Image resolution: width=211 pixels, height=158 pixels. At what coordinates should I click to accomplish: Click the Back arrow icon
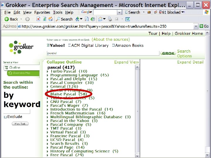[x=6, y=19]
